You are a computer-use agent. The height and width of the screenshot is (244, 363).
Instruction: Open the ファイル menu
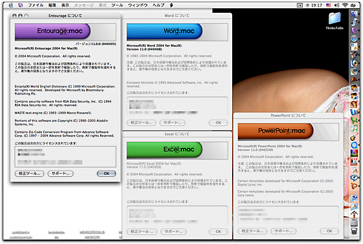36,4
